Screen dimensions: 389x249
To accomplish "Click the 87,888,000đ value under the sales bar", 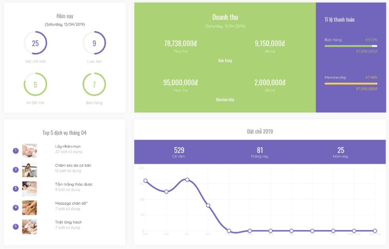I will pos(367,51).
